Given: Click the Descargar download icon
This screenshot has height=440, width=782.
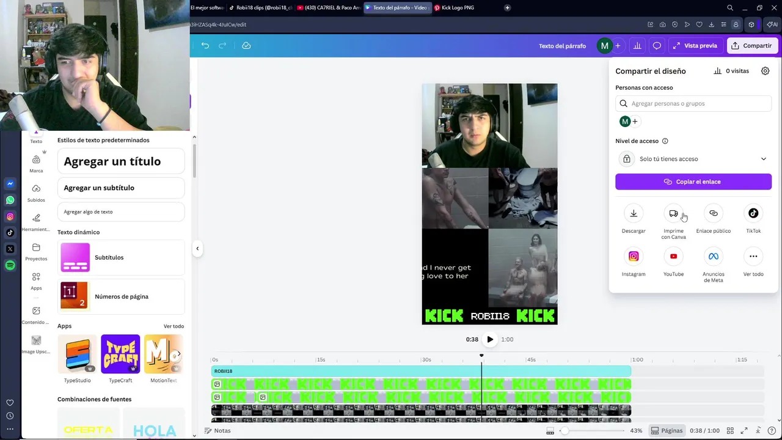Looking at the screenshot, I should click(x=634, y=213).
